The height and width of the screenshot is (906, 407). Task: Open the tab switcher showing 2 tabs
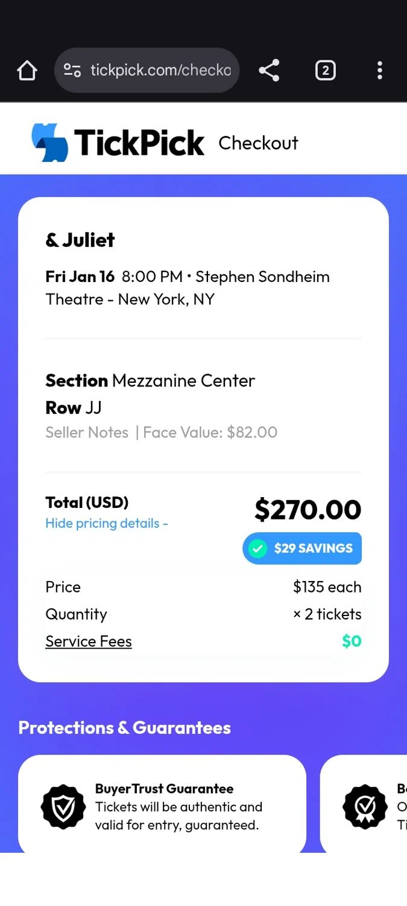pyautogui.click(x=325, y=71)
